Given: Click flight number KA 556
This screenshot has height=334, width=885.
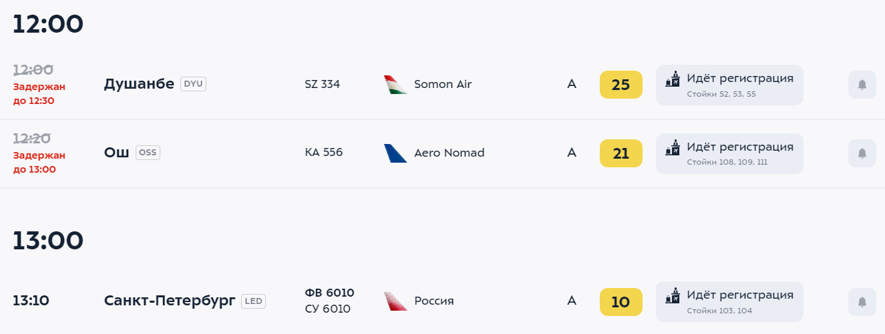Looking at the screenshot, I should pyautogui.click(x=323, y=153).
